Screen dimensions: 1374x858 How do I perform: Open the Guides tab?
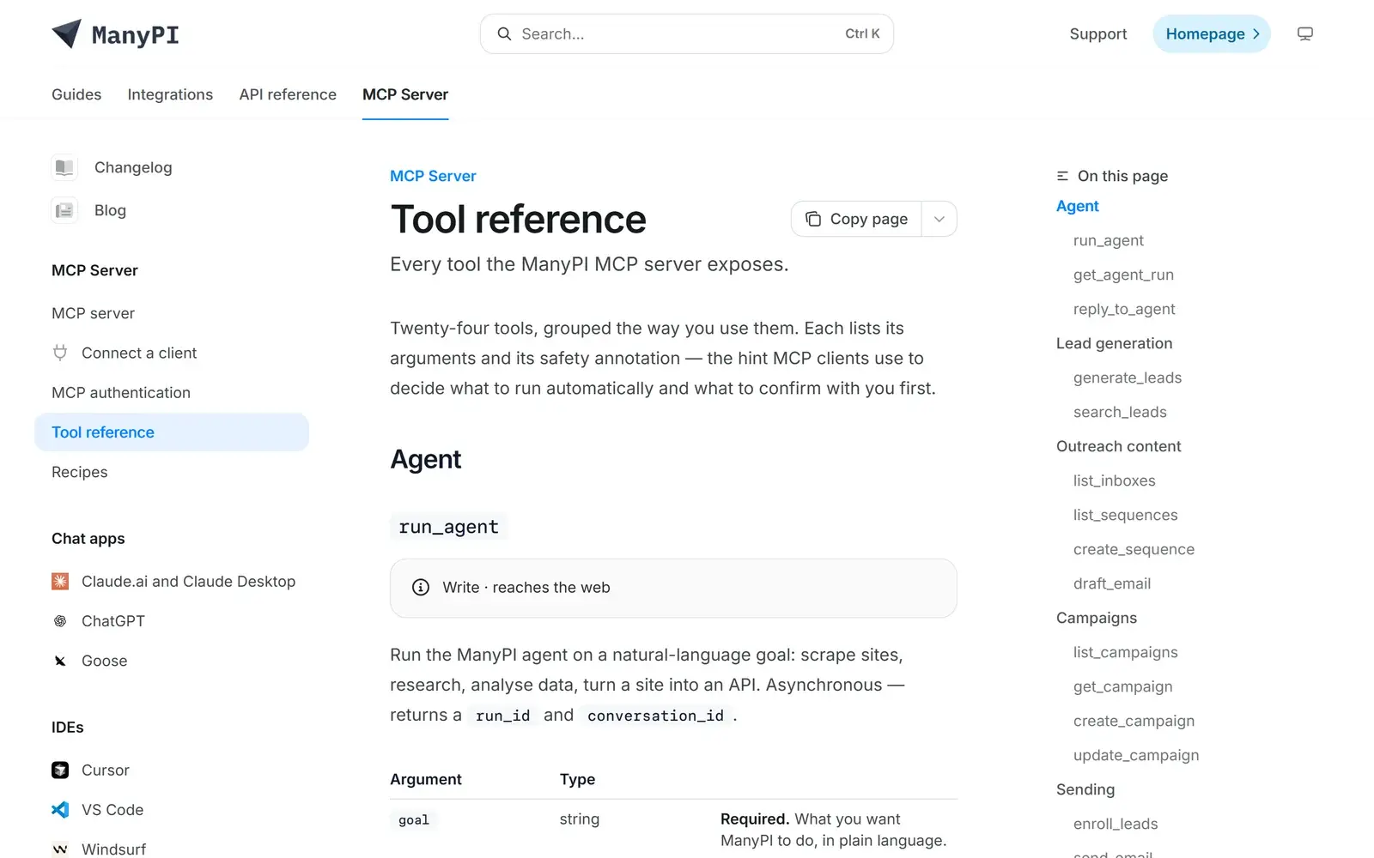point(76,94)
